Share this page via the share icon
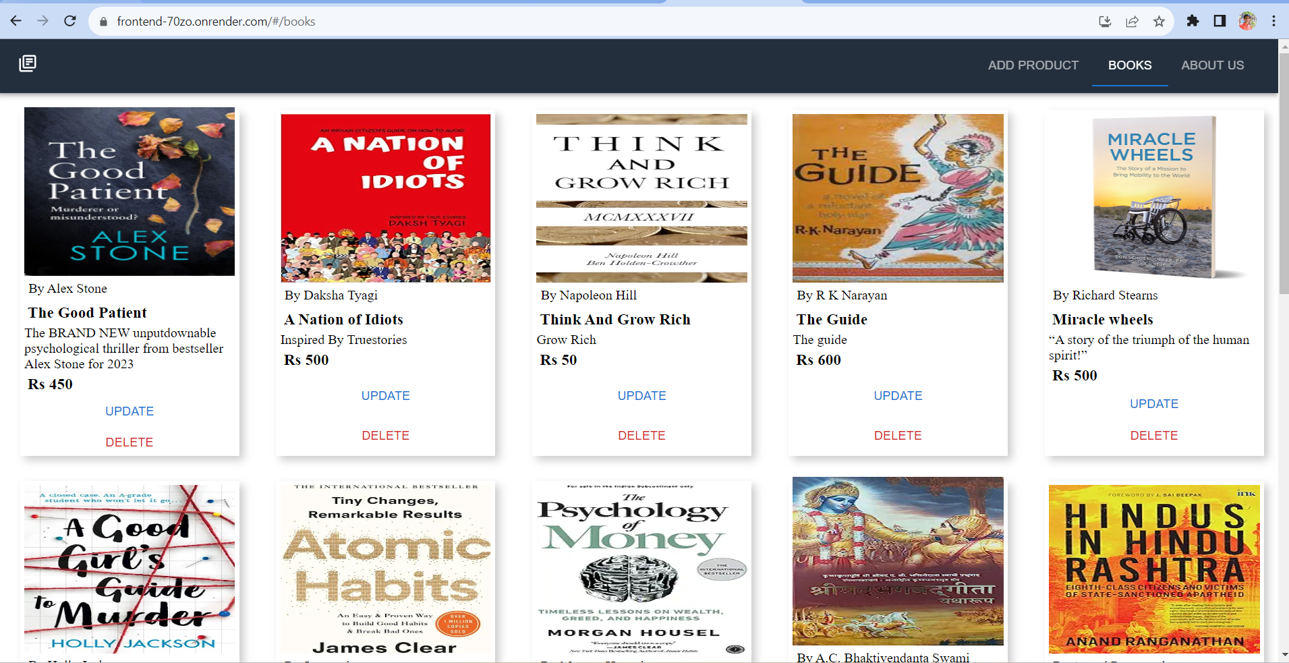Viewport: 1289px width, 663px height. tap(1132, 22)
